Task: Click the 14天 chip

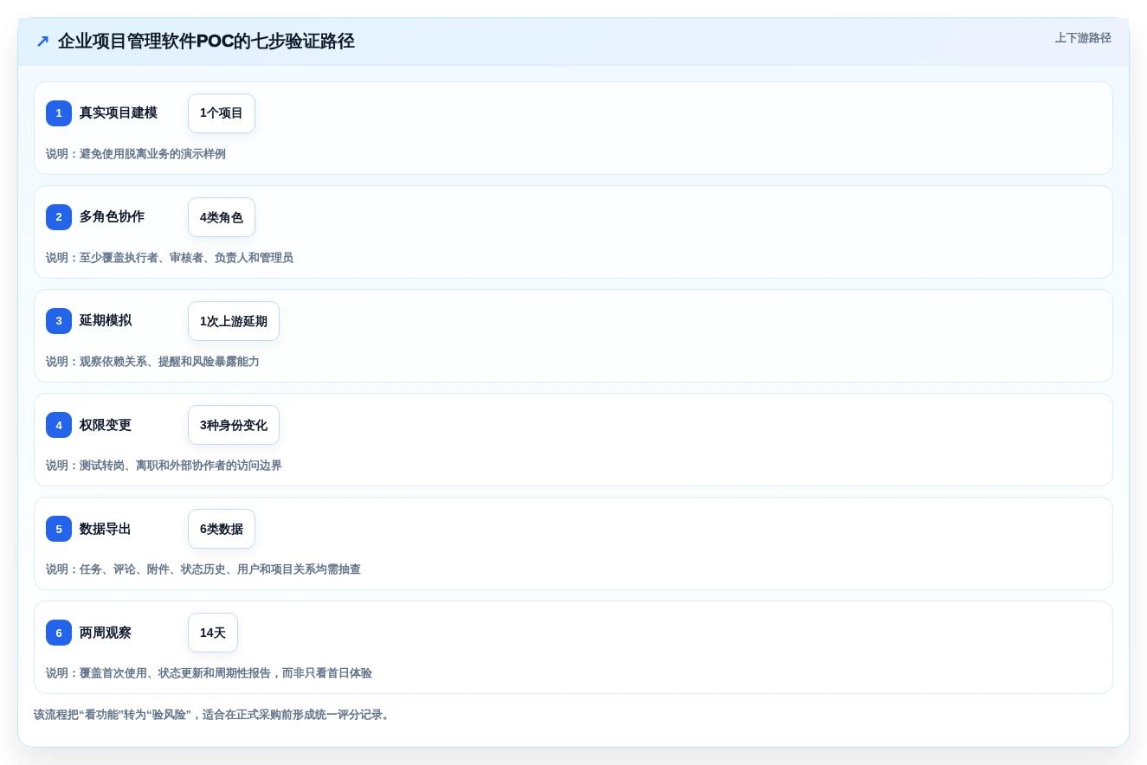Action: (213, 633)
